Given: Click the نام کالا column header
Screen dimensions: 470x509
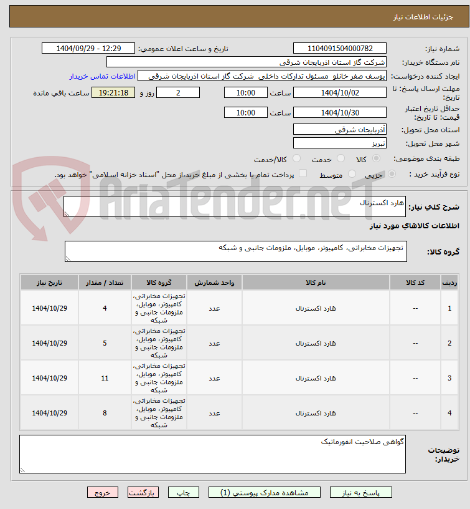Looking at the screenshot, I should (316, 283).
